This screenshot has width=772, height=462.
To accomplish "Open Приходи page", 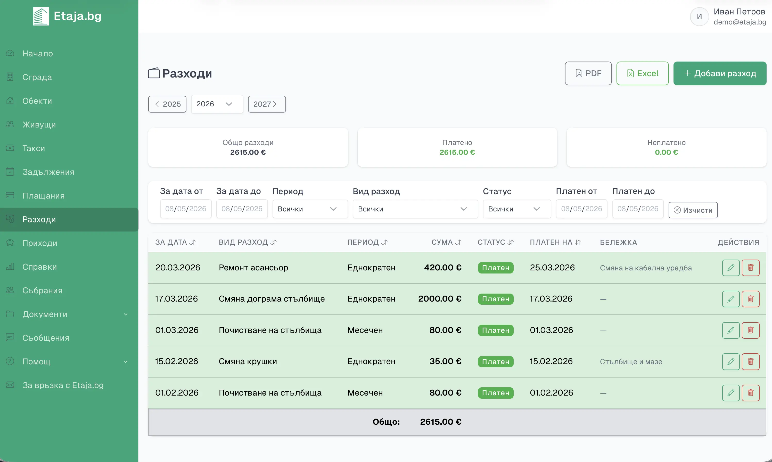I will point(69,243).
